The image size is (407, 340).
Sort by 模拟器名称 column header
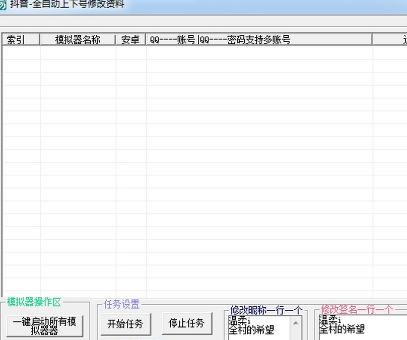78,40
